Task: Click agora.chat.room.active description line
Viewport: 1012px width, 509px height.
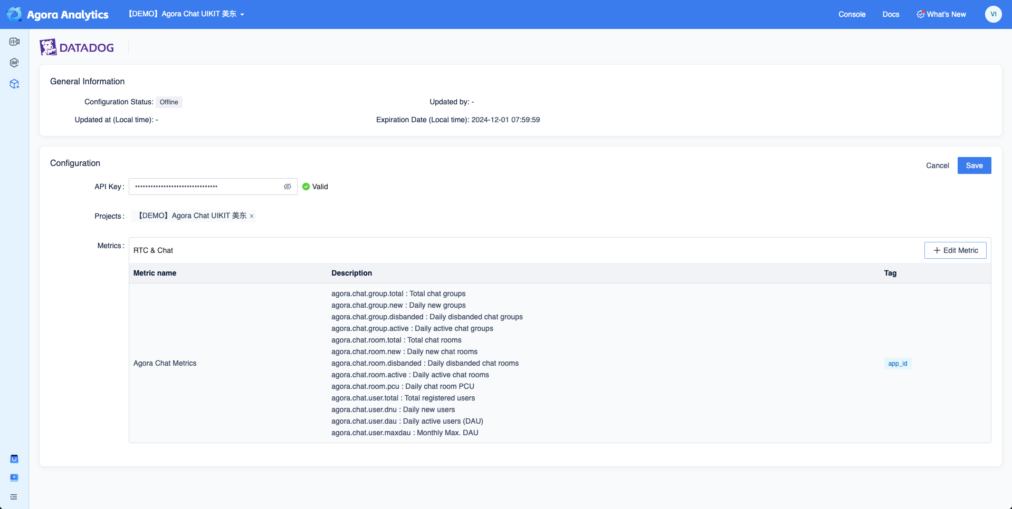Action: point(410,375)
